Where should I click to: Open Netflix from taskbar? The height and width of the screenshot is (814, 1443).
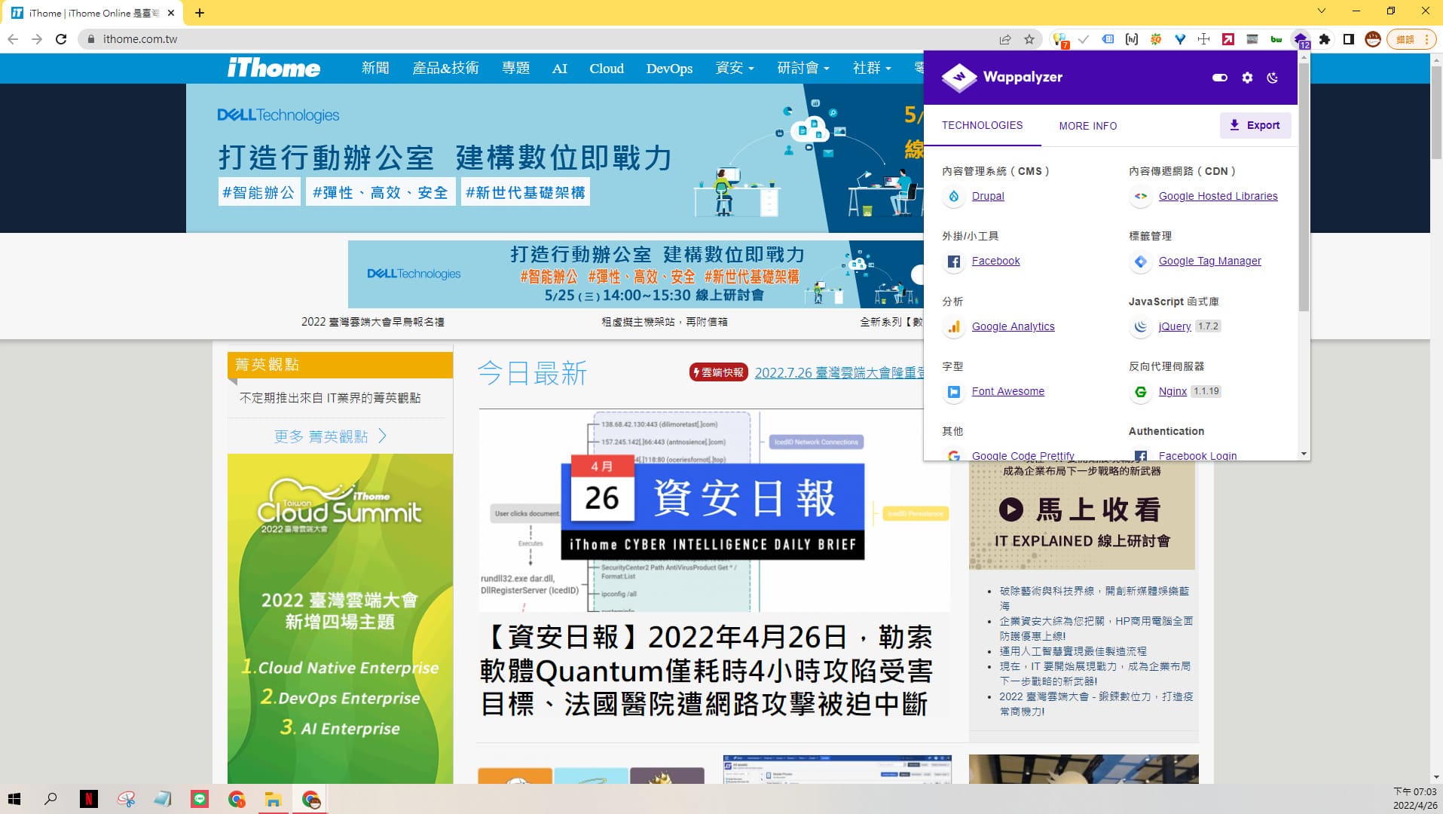[88, 799]
